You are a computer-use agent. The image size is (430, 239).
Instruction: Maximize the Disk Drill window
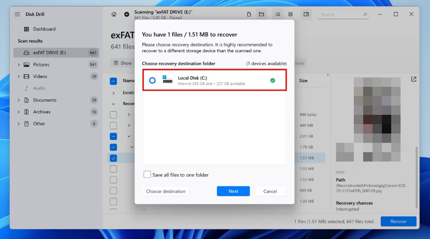(x=396, y=14)
